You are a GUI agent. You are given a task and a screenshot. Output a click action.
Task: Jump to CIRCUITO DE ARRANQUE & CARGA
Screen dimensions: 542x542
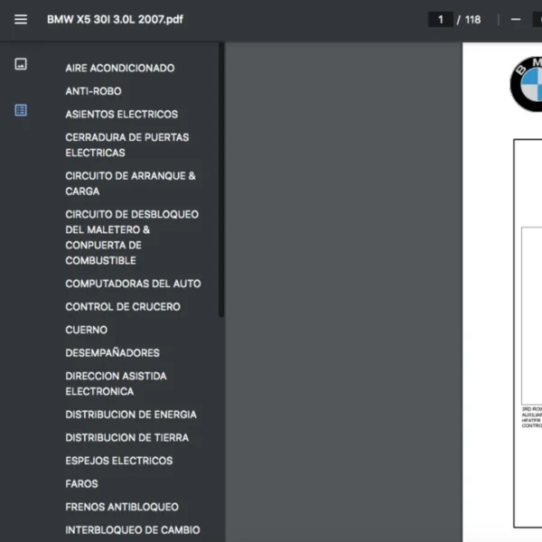pyautogui.click(x=131, y=183)
